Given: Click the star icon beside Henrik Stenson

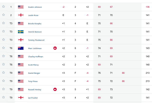Looking at the screenshot, I should coord(3,31).
